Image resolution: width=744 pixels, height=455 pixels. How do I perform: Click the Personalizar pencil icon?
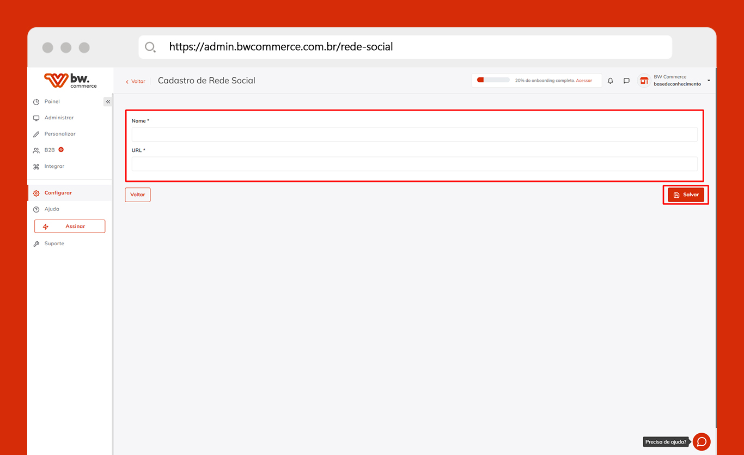point(36,134)
